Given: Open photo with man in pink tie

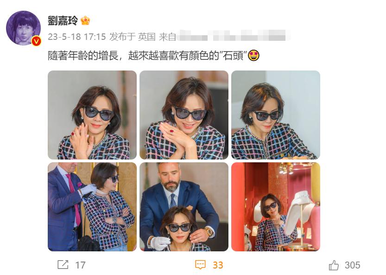Looking at the screenshot, I should tap(92, 207).
